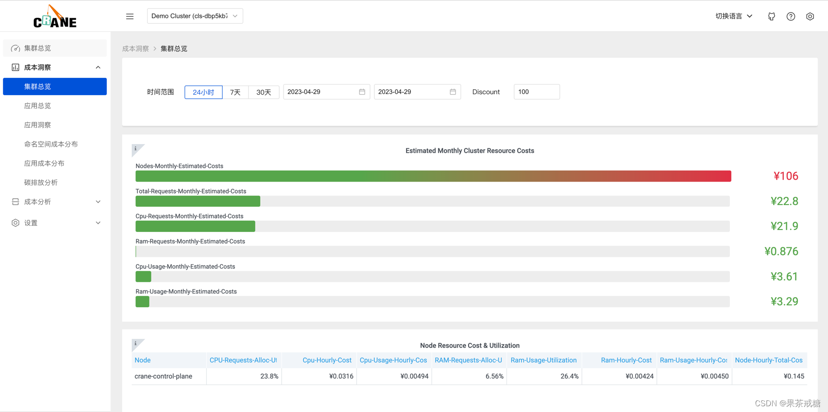The height and width of the screenshot is (412, 828).
Task: Click the Ram-Usage-Hourly-Cost column header
Action: (694, 360)
